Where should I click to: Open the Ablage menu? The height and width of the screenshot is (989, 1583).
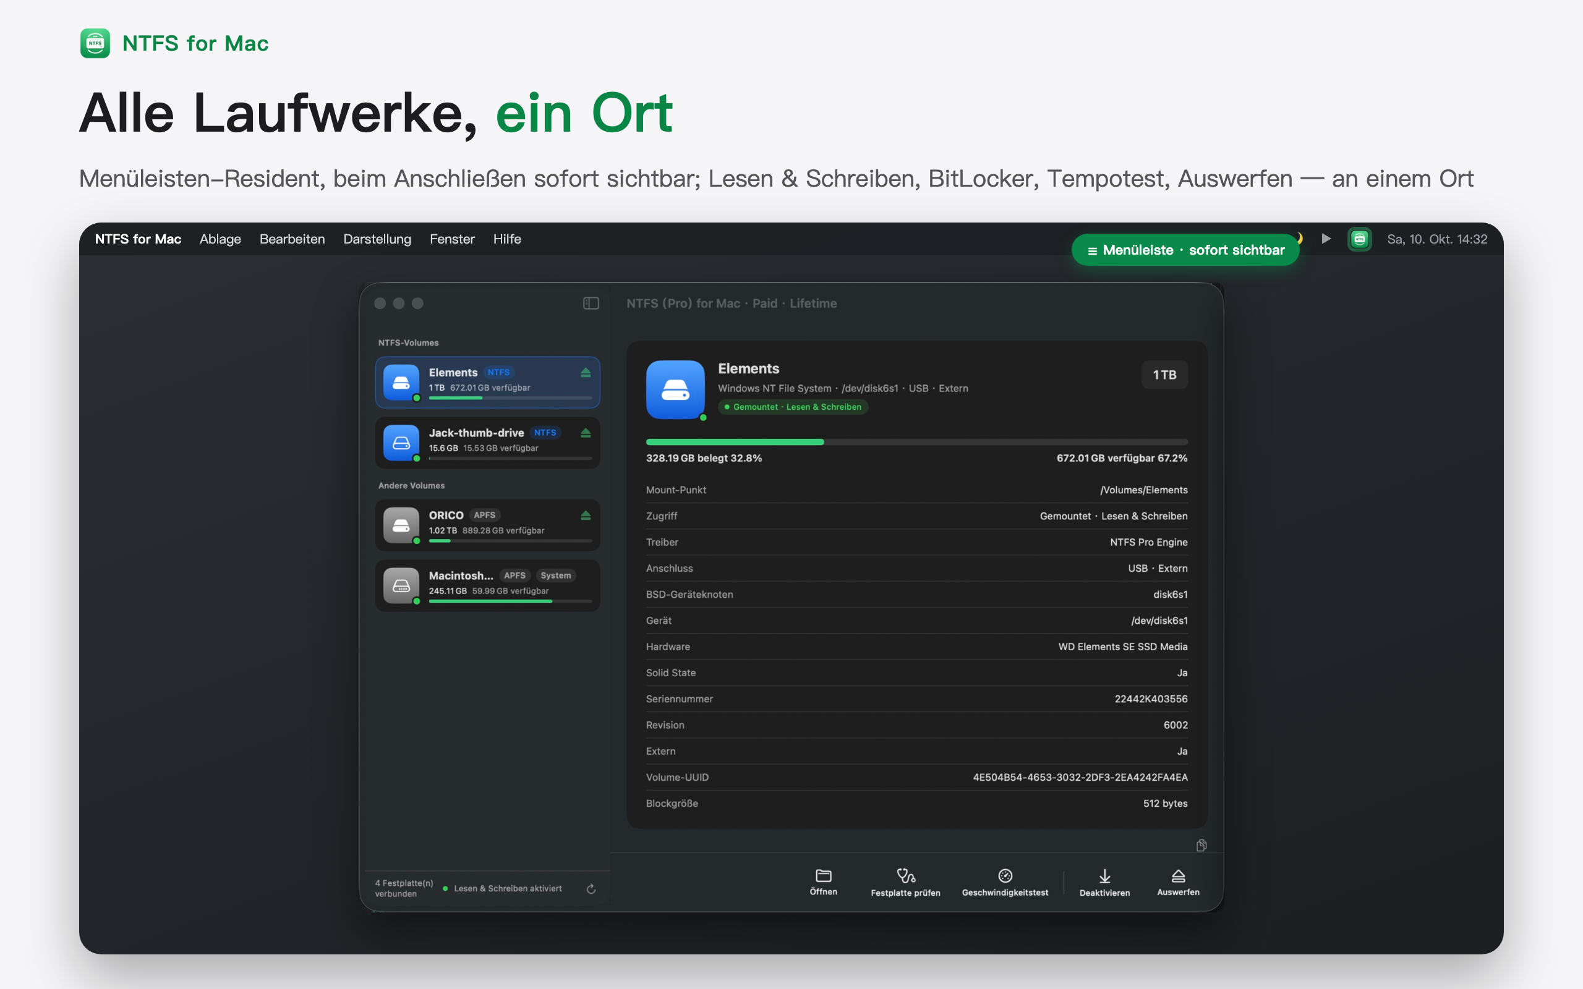tap(220, 239)
